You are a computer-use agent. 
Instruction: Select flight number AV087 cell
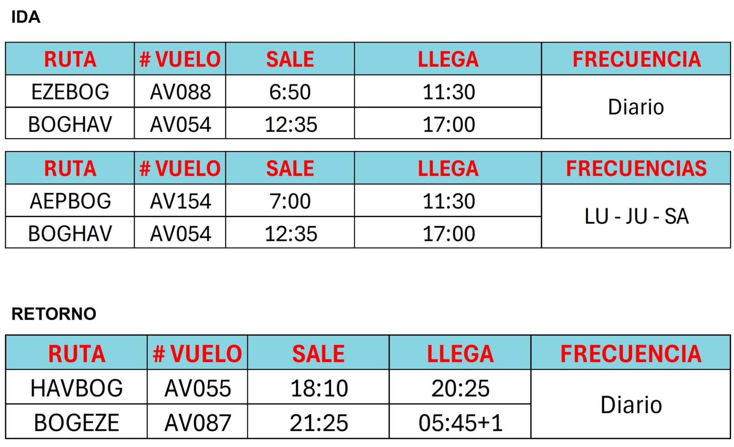198,423
